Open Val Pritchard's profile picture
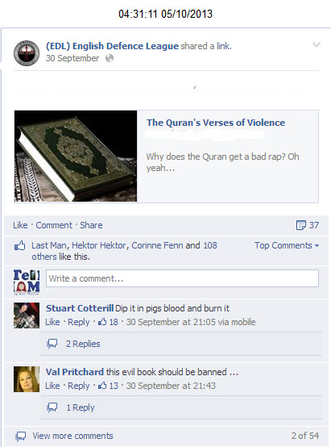Viewport: 331px width, 447px height. coord(27,379)
